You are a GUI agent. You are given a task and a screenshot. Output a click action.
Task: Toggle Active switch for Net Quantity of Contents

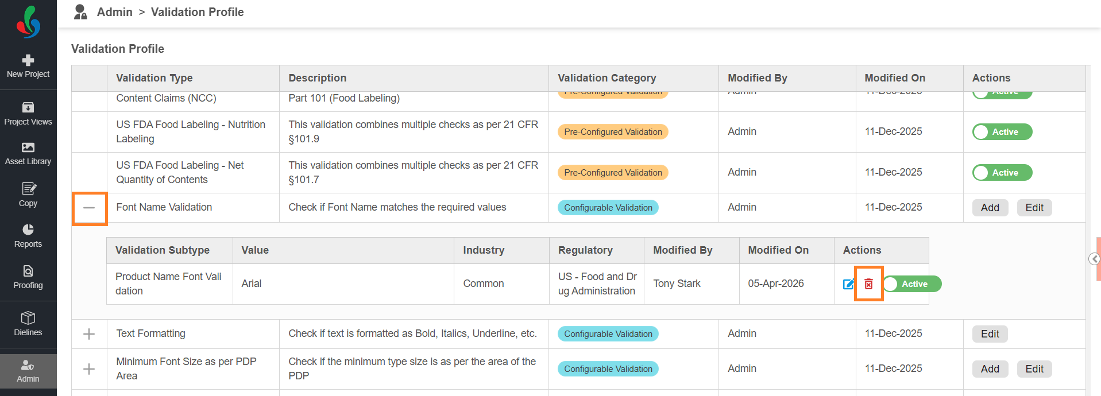pyautogui.click(x=1002, y=173)
